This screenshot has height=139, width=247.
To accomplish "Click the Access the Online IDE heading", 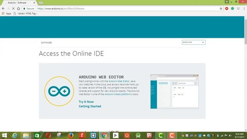I will 71,53.
